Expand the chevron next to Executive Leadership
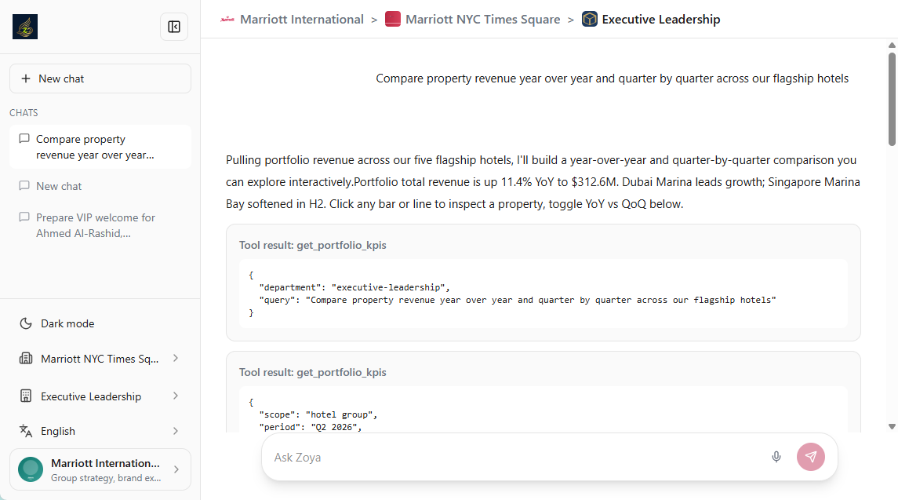This screenshot has width=898, height=500. (176, 396)
